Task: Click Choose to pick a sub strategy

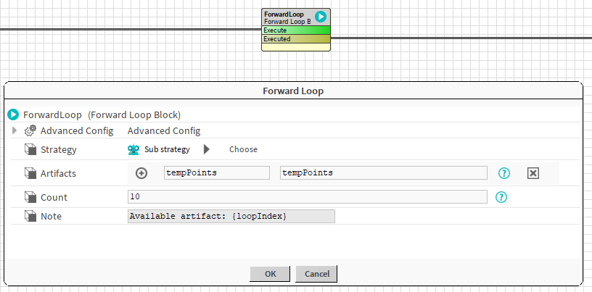Action: [243, 149]
